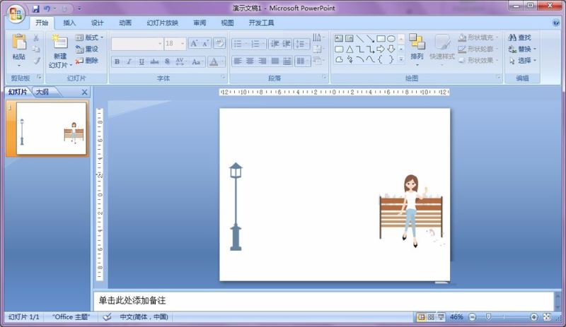The width and height of the screenshot is (566, 327).
Task: Toggle Italic formatting
Action: click(129, 61)
